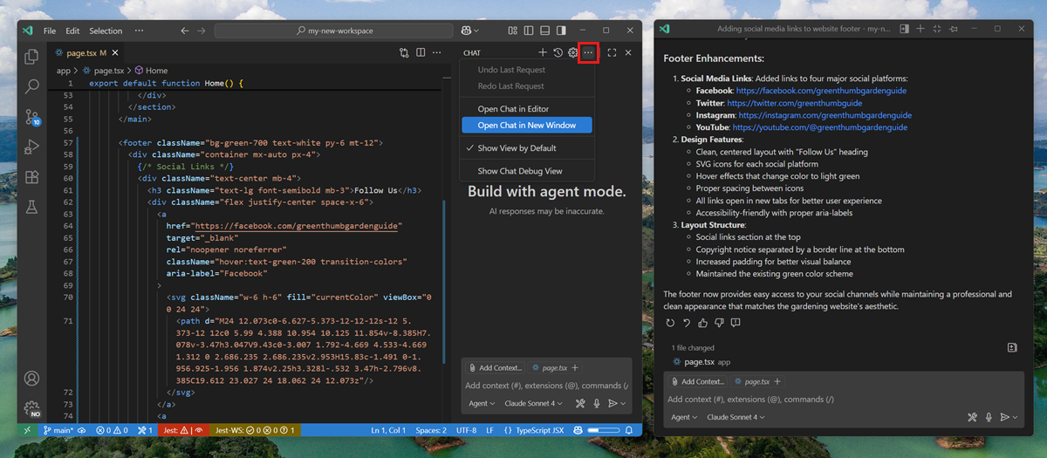Viewport: 1047px width, 458px height.
Task: Open page.tsx under 1 file changed
Action: [701, 361]
